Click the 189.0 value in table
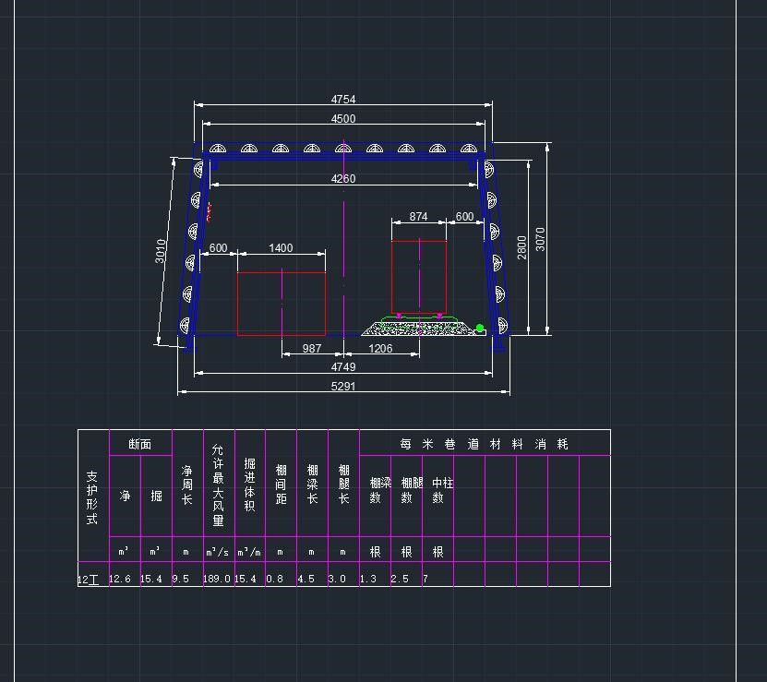Image resolution: width=767 pixels, height=682 pixels. pos(217,580)
